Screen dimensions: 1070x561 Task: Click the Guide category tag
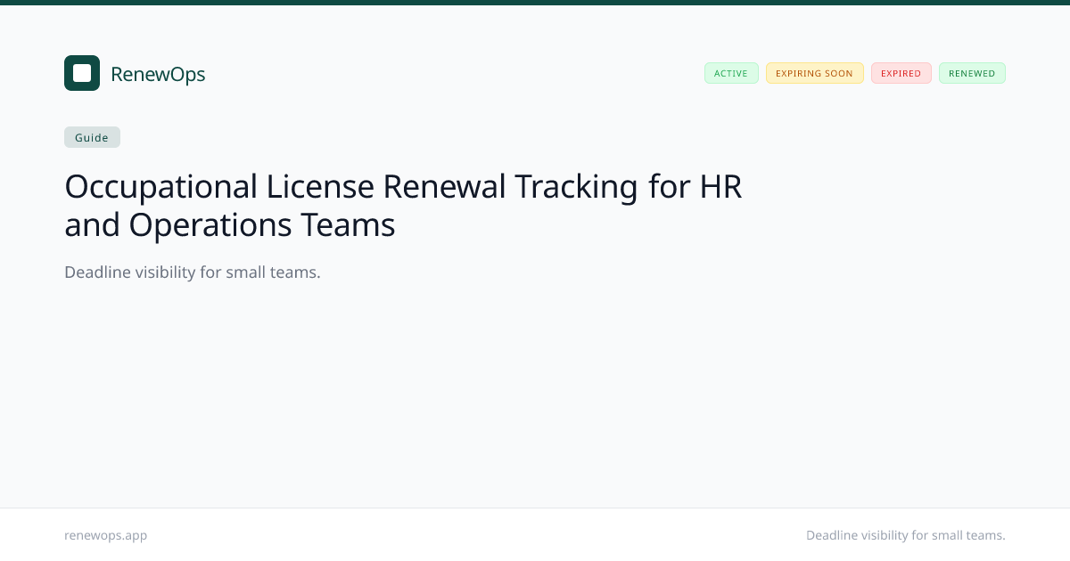tap(92, 137)
